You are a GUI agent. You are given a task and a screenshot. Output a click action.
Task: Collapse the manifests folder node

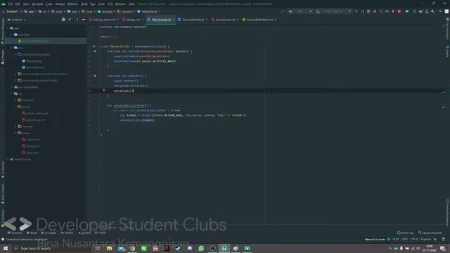[x=12, y=34]
